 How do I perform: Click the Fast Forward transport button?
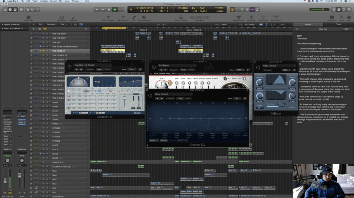[x=103, y=10]
